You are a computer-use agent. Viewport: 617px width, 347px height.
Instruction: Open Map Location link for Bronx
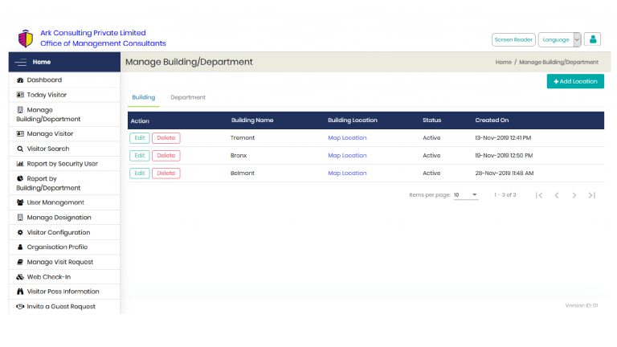[347, 156]
